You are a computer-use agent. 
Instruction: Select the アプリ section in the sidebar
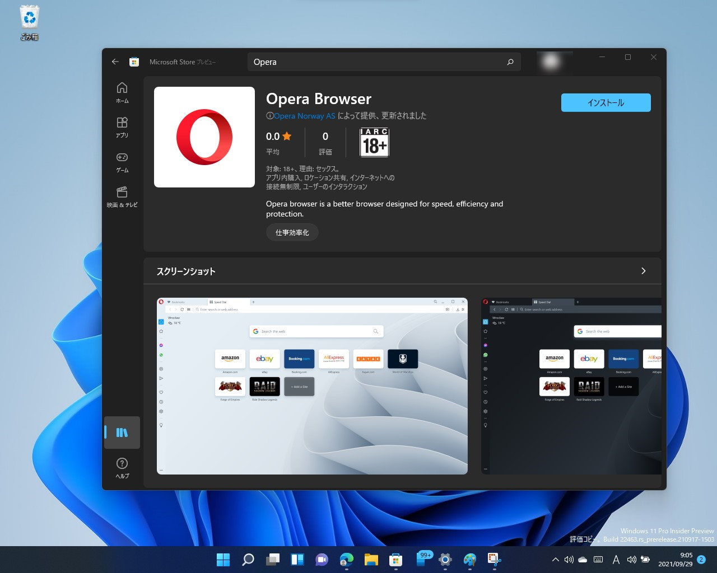tap(122, 127)
